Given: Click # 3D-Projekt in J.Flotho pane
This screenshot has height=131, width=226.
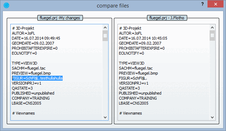Looking at the screenshot, I should (x=130, y=28).
